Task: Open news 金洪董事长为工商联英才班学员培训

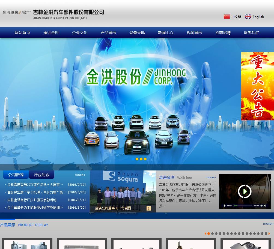Action: coord(35,208)
